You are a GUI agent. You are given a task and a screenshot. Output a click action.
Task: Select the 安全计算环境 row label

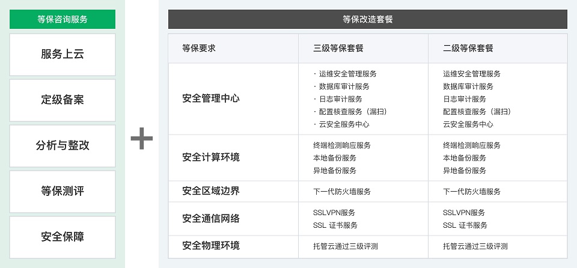coord(211,157)
